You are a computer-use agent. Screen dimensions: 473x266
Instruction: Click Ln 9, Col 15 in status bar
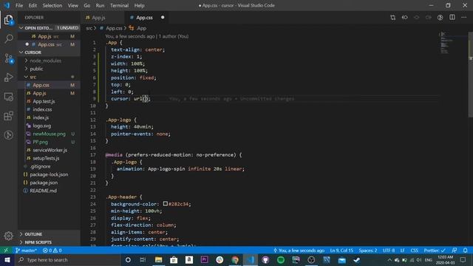coord(341,250)
